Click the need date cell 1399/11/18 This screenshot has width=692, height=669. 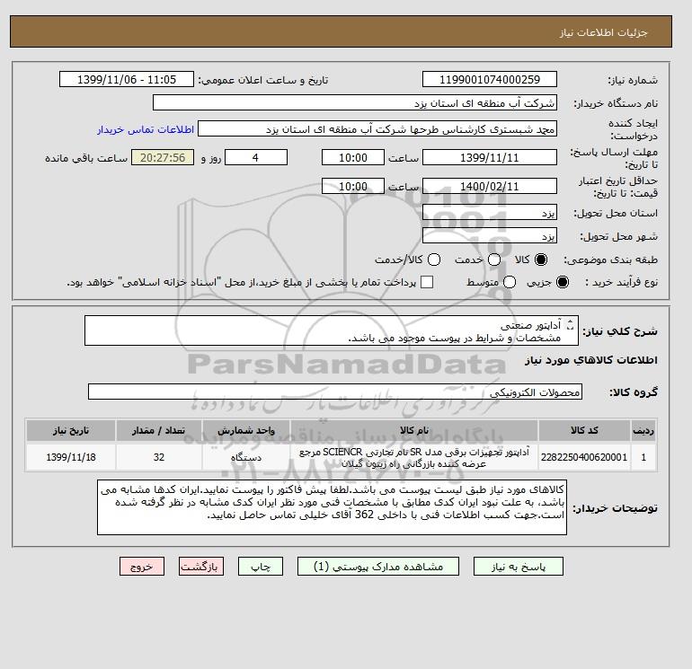pos(71,457)
